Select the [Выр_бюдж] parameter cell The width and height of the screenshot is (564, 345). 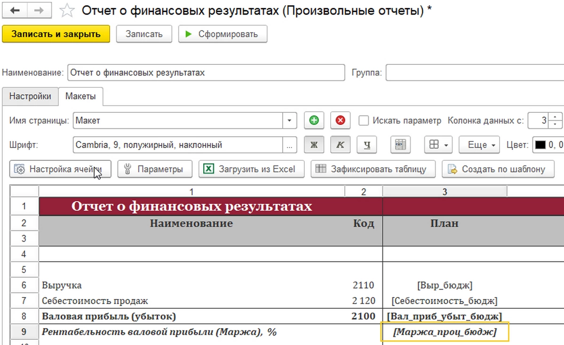tap(445, 285)
